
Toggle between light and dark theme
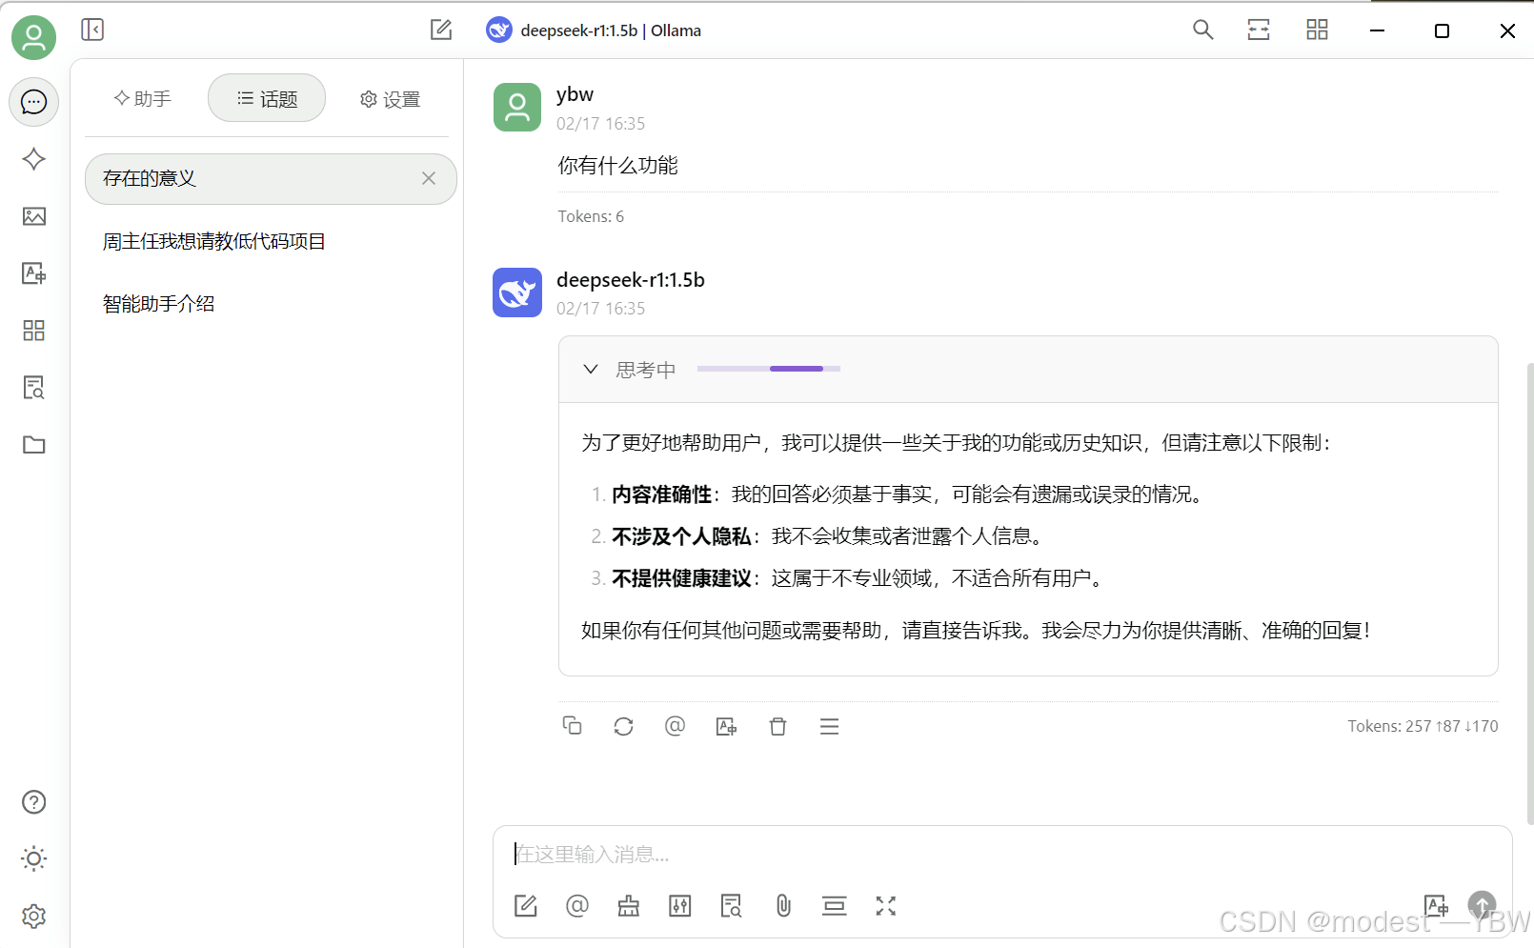pyautogui.click(x=33, y=858)
